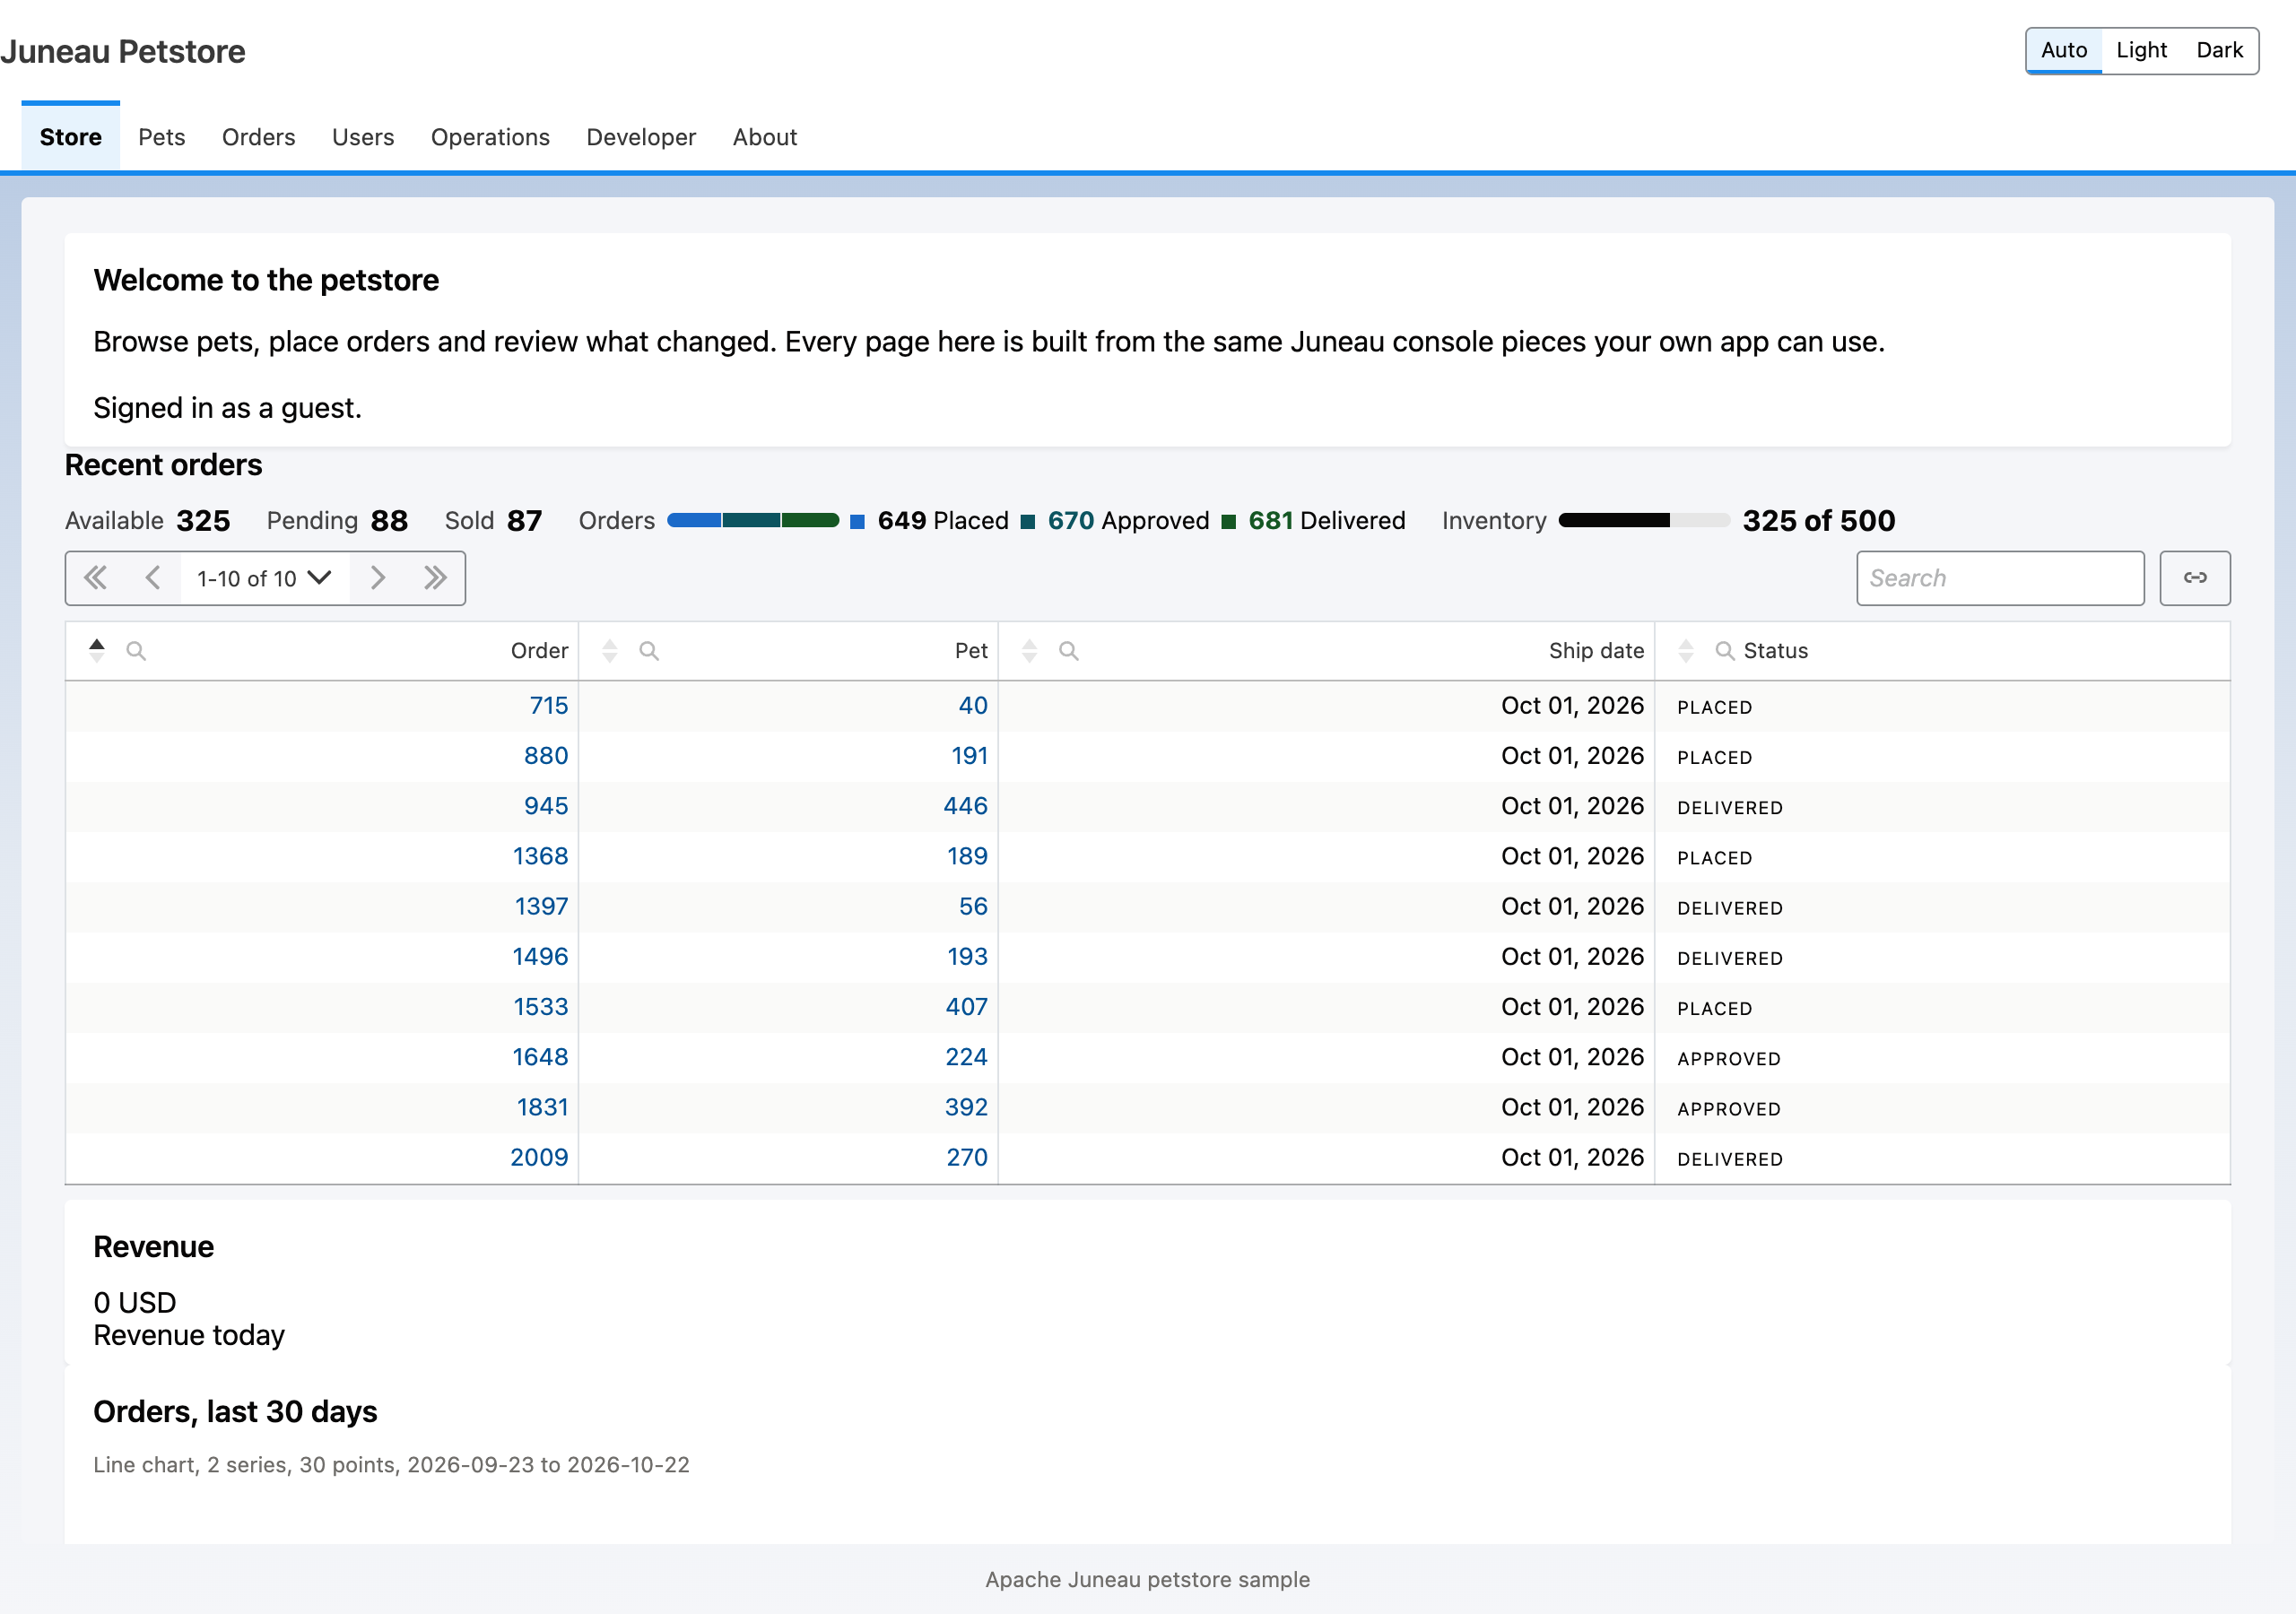Click the Inventory progress bar
The width and height of the screenshot is (2296, 1614).
coord(1644,520)
